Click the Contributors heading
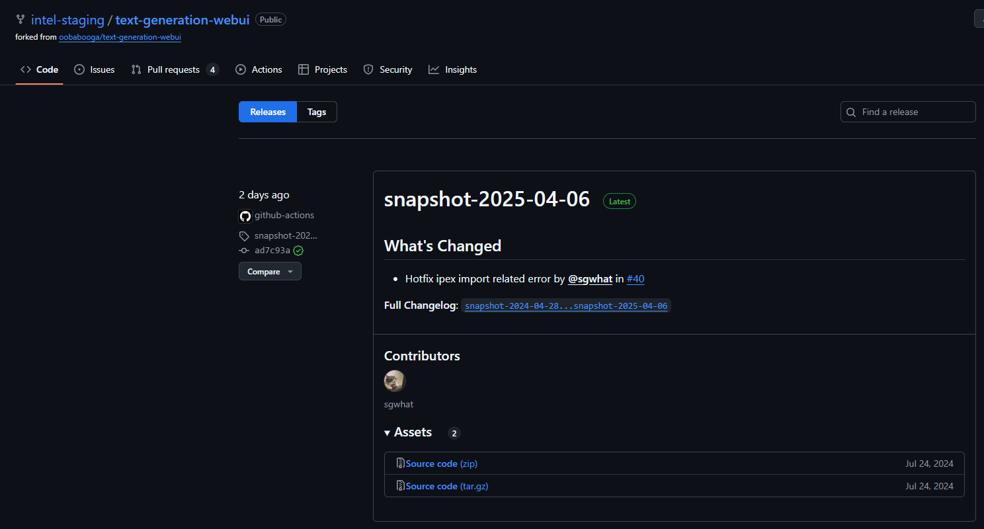 [x=422, y=356]
